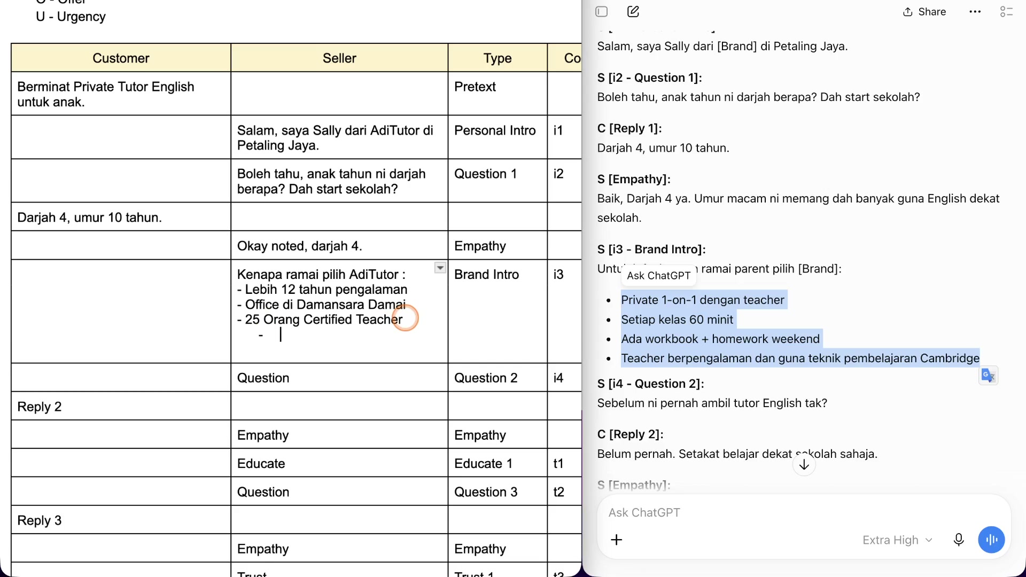Select the Question 2 type cell
Viewport: 1026px width, 577px height.
coord(498,378)
